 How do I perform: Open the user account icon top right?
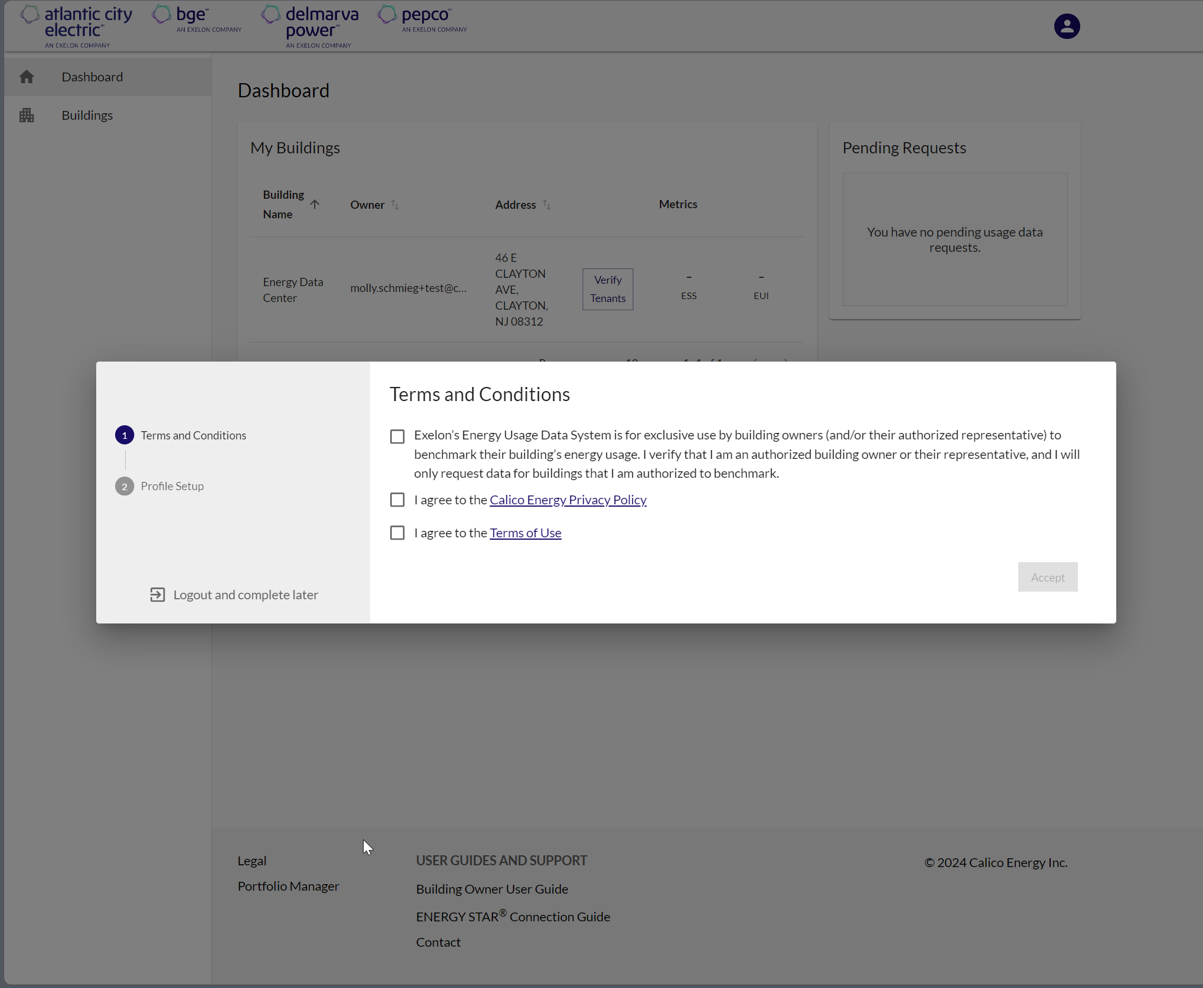[1066, 26]
